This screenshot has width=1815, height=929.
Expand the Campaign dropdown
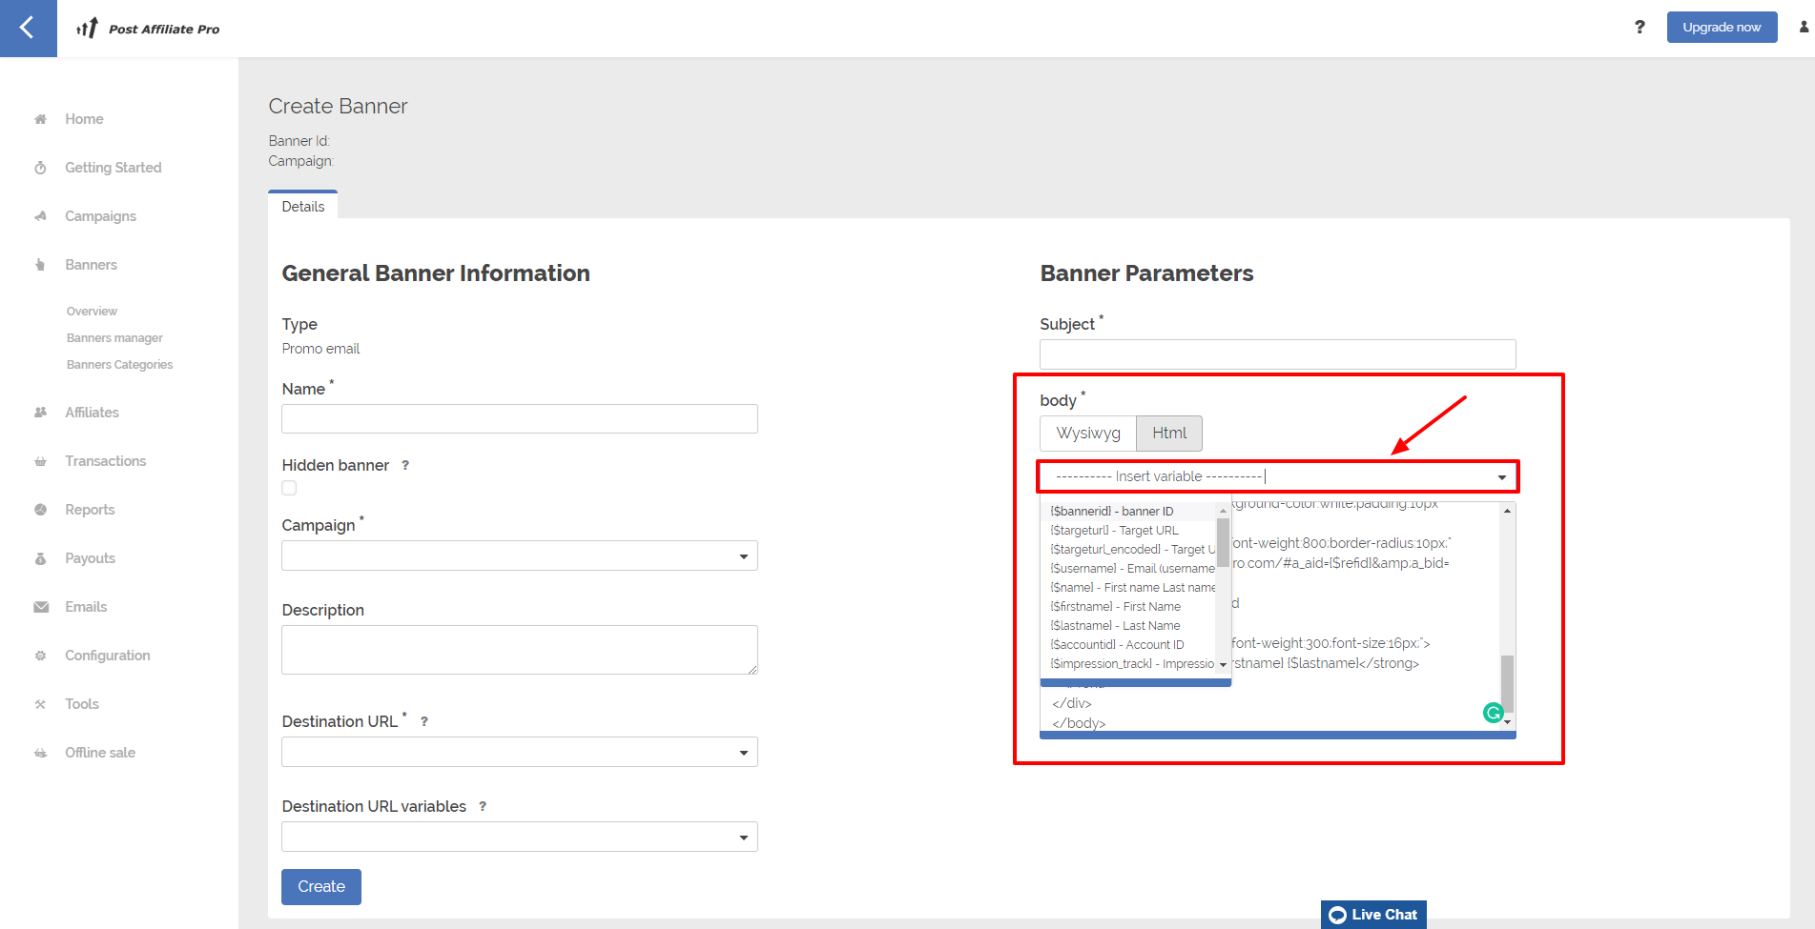click(520, 555)
